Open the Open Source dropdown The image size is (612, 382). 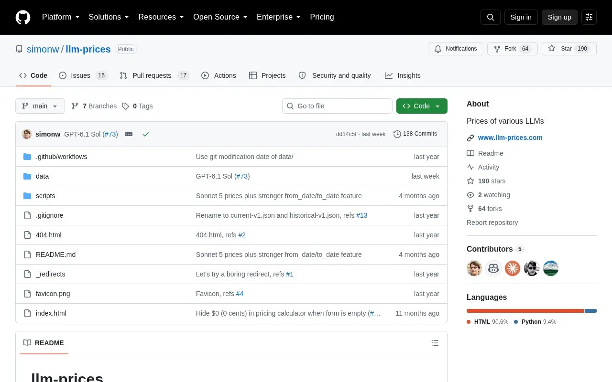[220, 17]
